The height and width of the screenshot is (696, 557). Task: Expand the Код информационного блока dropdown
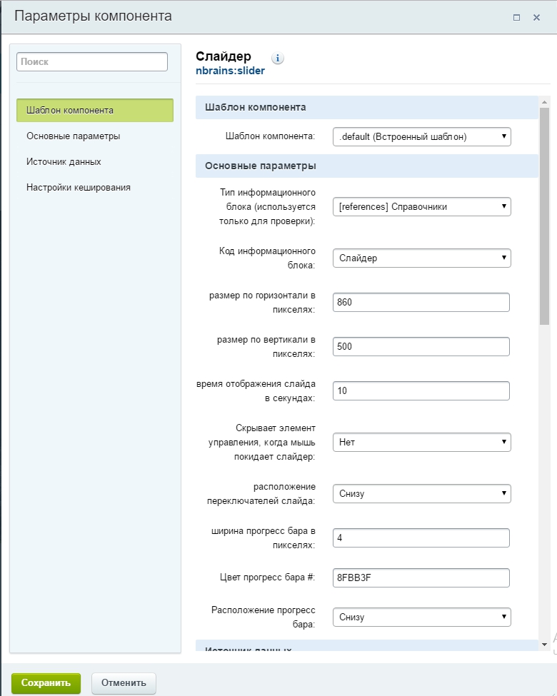click(x=422, y=258)
